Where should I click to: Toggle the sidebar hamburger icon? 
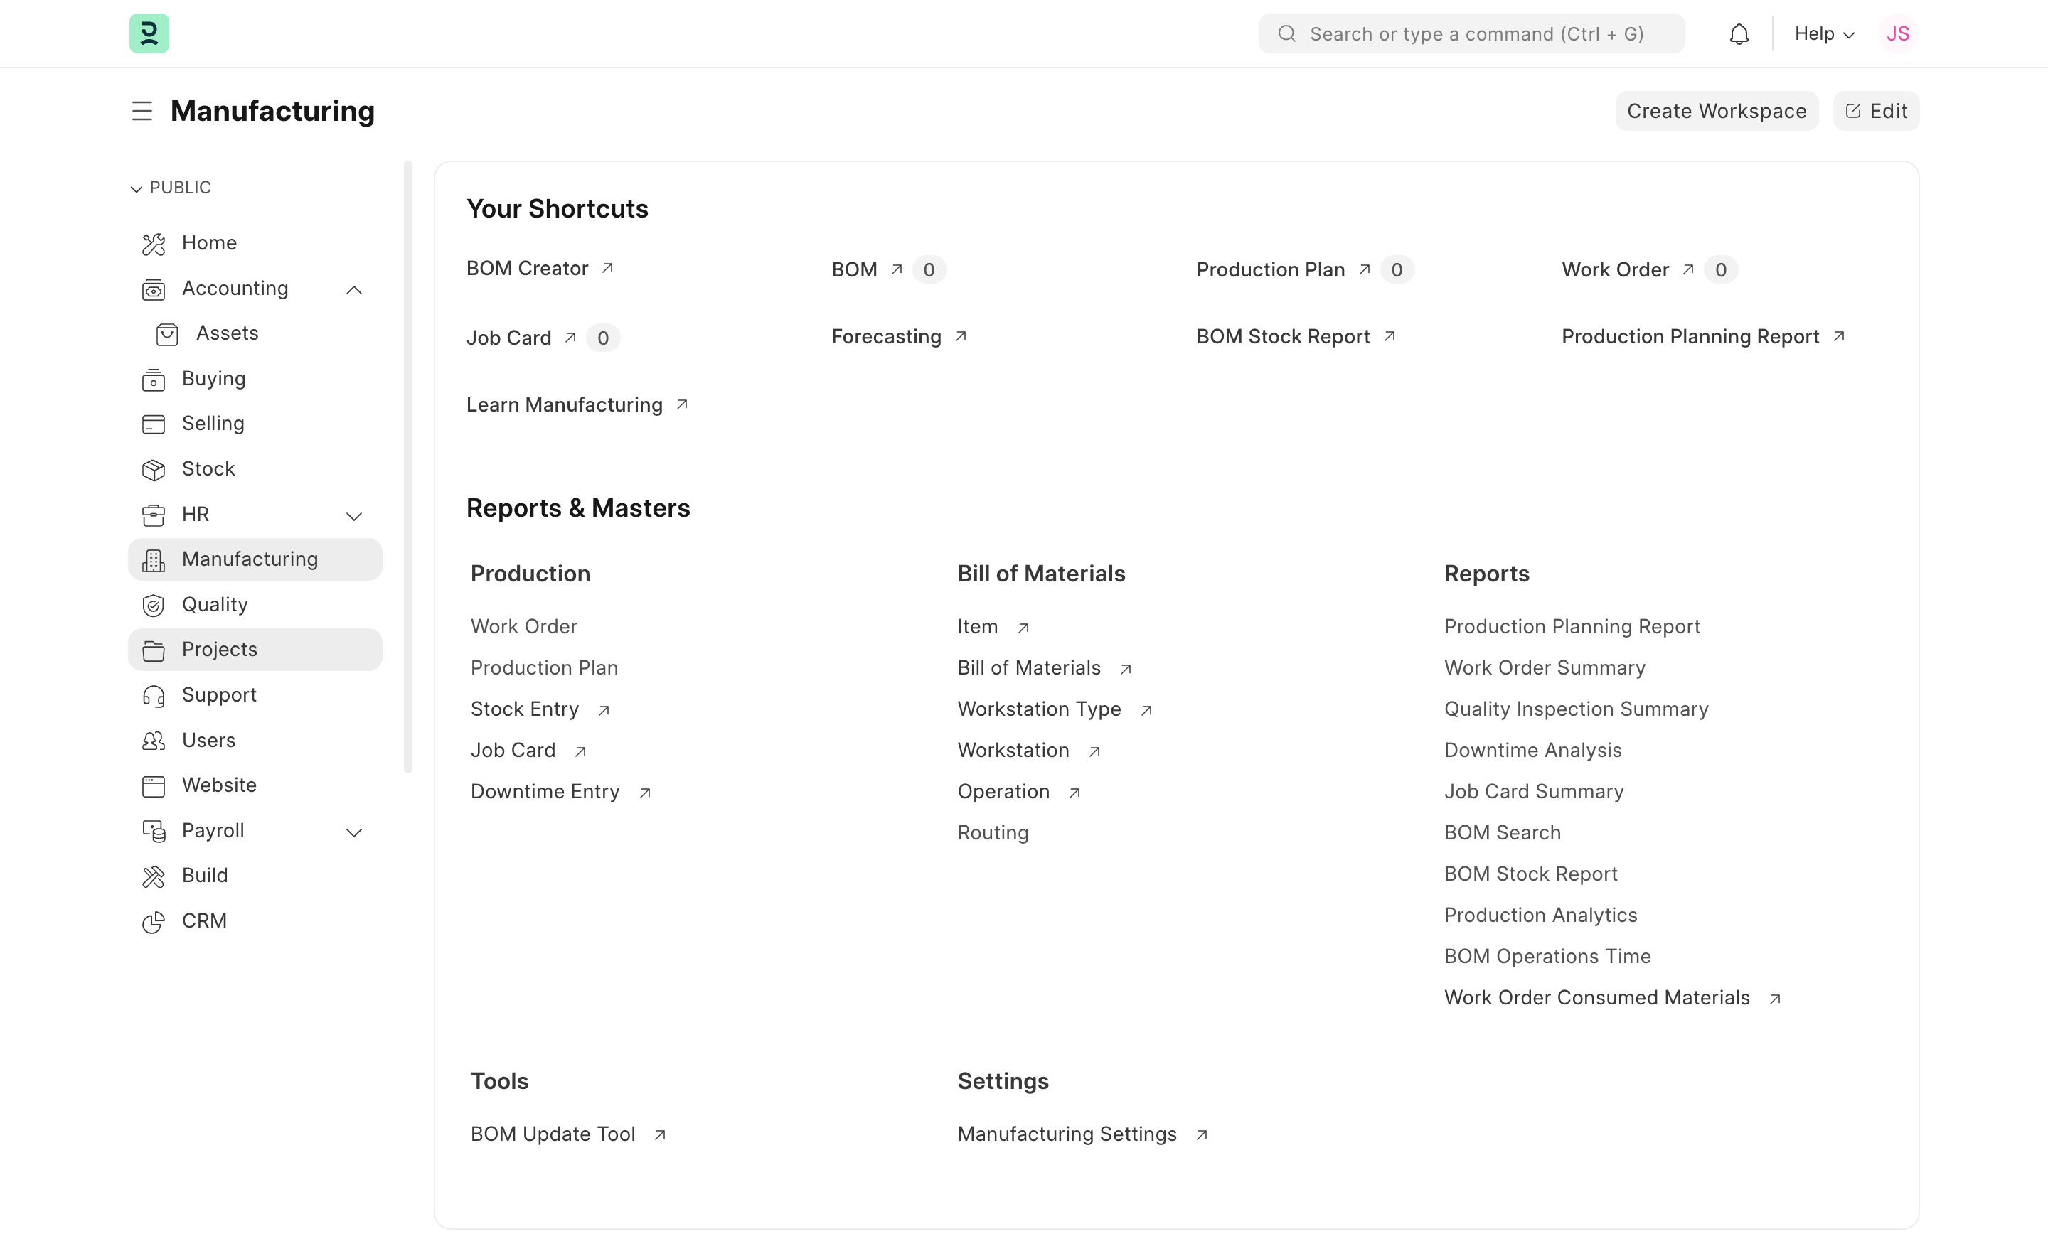tap(142, 110)
